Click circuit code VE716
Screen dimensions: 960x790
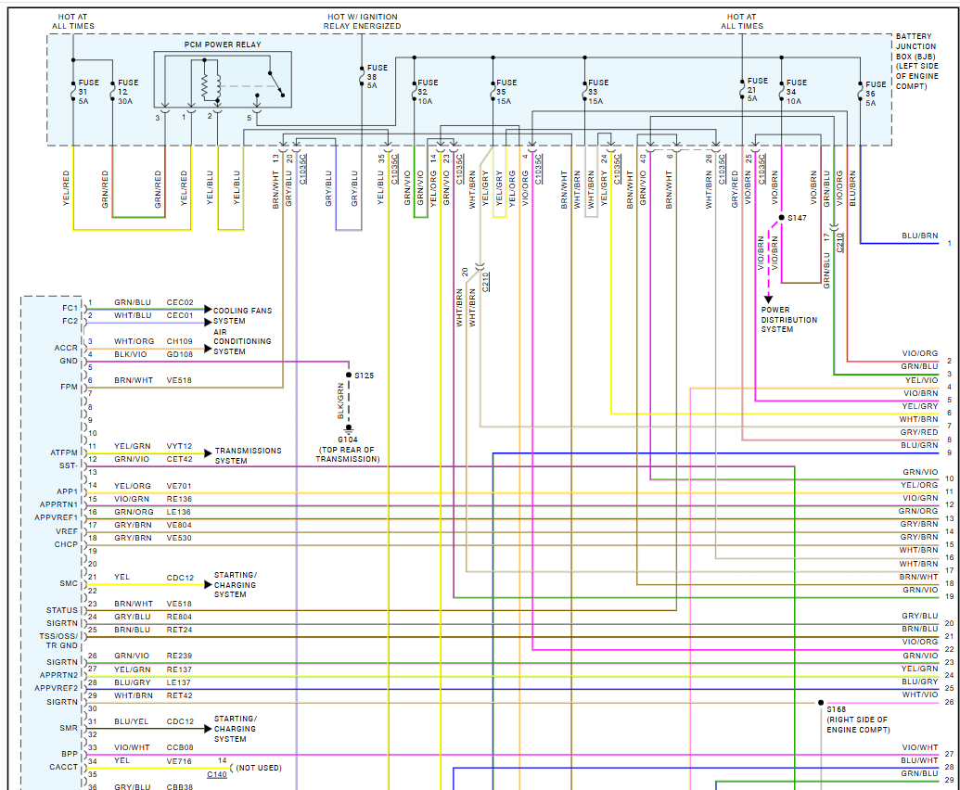click(x=179, y=760)
